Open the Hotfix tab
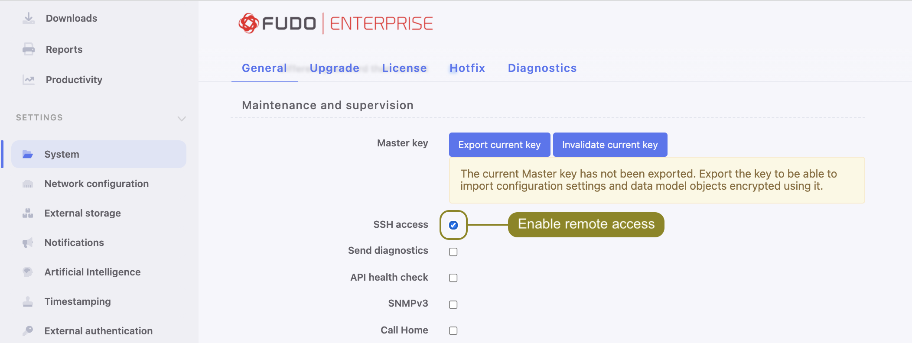The height and width of the screenshot is (343, 912). coord(467,68)
